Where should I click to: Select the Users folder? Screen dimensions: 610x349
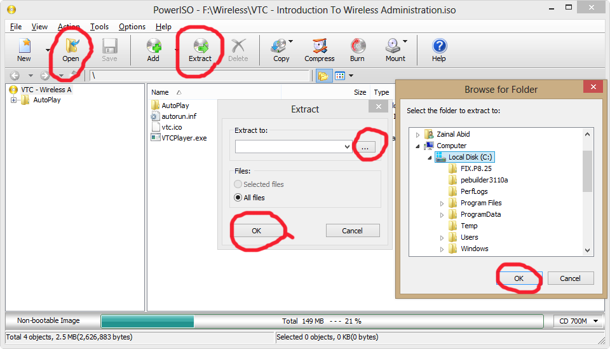click(463, 237)
